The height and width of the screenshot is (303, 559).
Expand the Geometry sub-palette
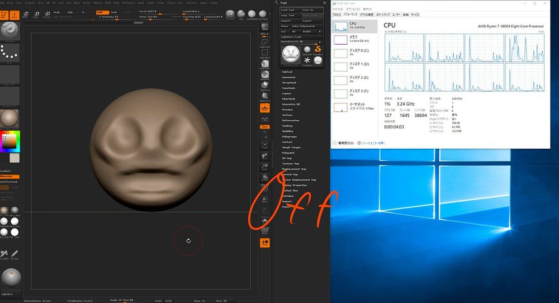(289, 77)
